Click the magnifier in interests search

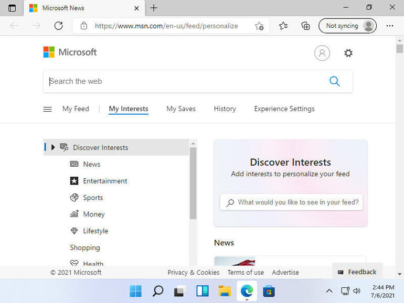pos(230,203)
